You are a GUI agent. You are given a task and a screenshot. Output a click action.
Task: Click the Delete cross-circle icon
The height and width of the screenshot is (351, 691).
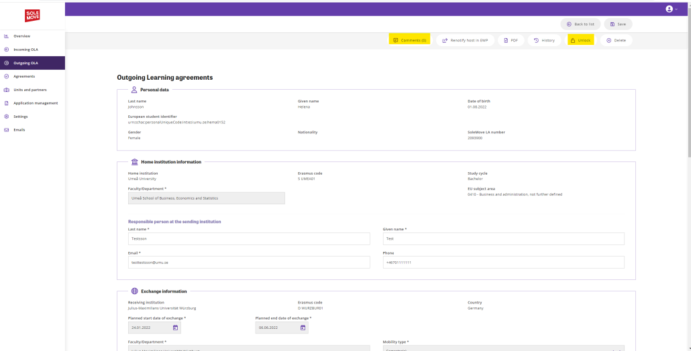[608, 40]
